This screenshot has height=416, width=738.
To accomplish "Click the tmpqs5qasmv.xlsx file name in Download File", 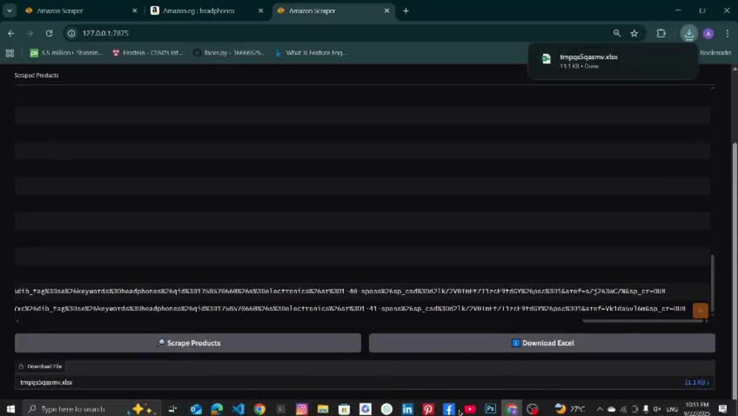I will tap(46, 383).
